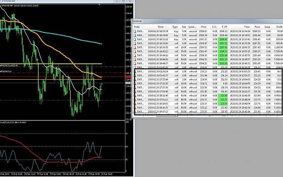Image resolution: width=283 pixels, height=177 pixels.
Task: Click the buy order icon in the 1587.32 row
Action: (x=134, y=39)
